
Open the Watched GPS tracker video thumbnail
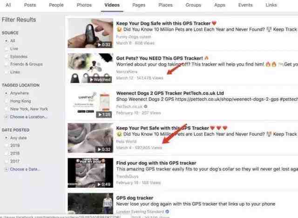(90, 68)
